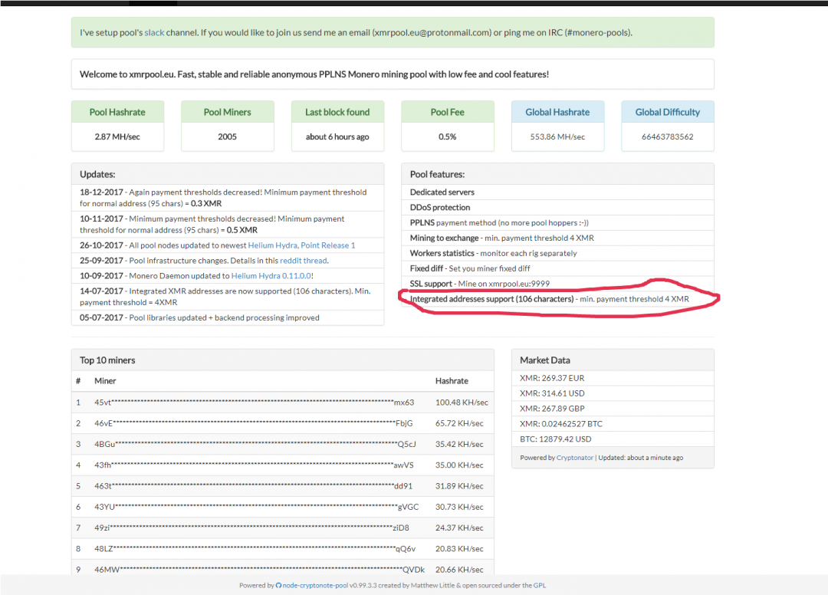The image size is (828, 595).
Task: Visit the Cryptonator link in Market Data
Action: 574,458
